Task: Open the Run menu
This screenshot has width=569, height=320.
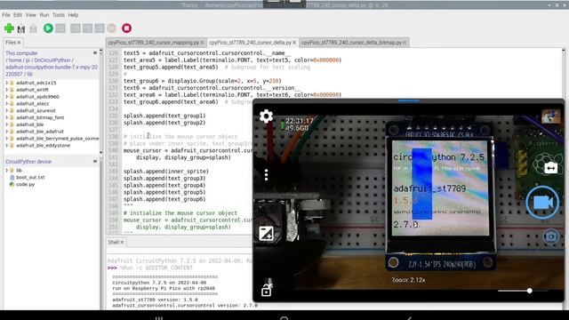Action: point(44,15)
